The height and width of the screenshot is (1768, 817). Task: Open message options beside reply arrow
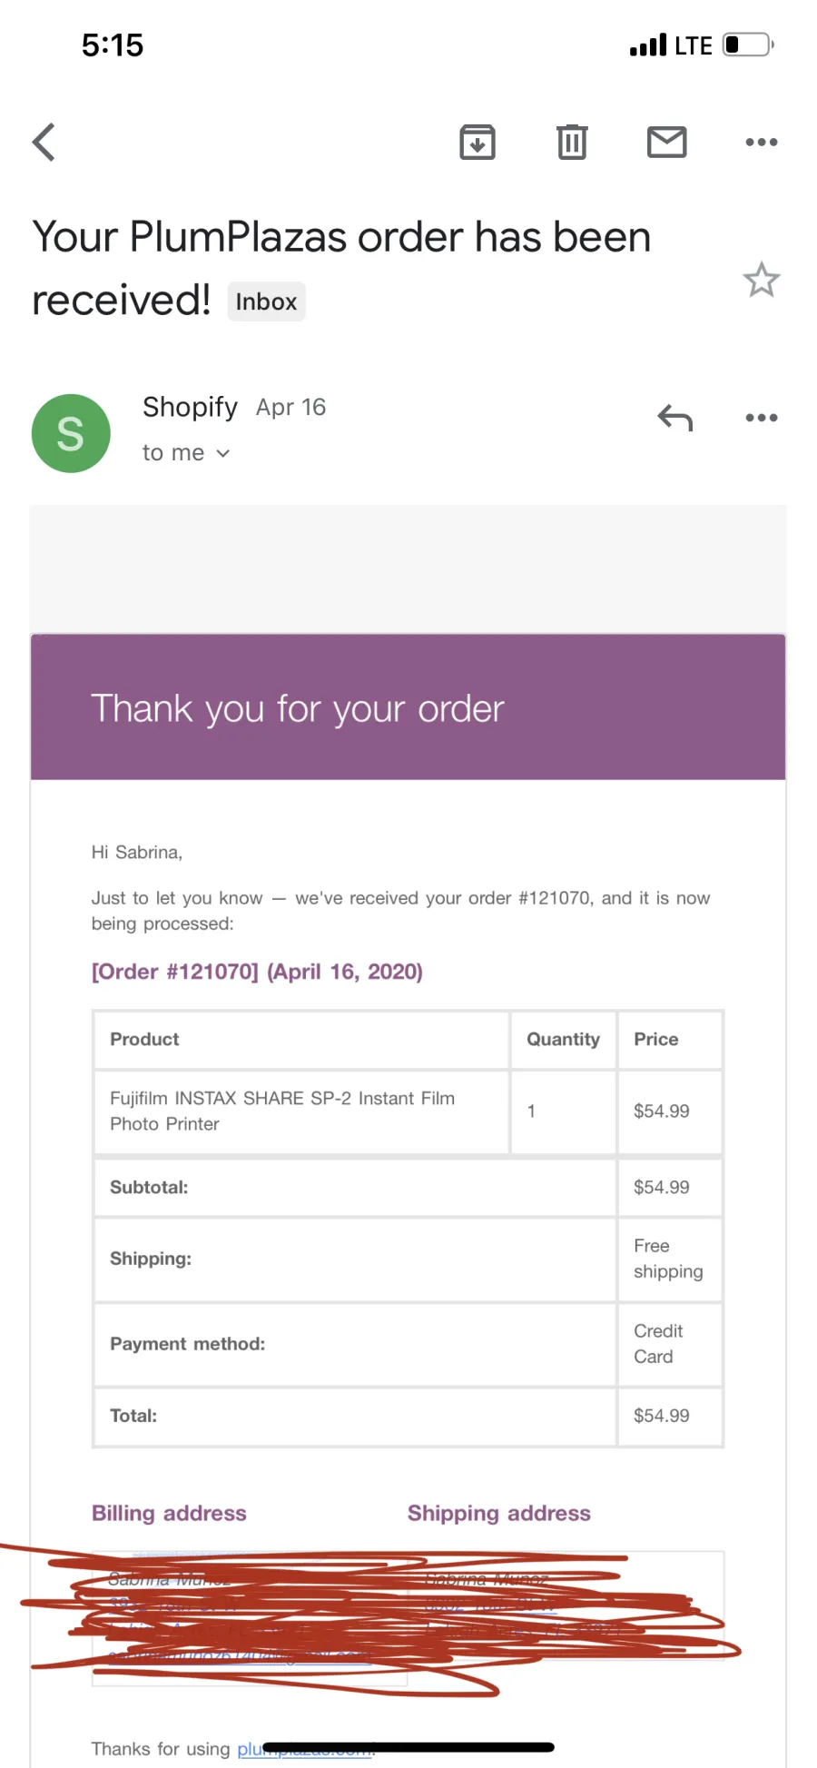[x=762, y=418]
